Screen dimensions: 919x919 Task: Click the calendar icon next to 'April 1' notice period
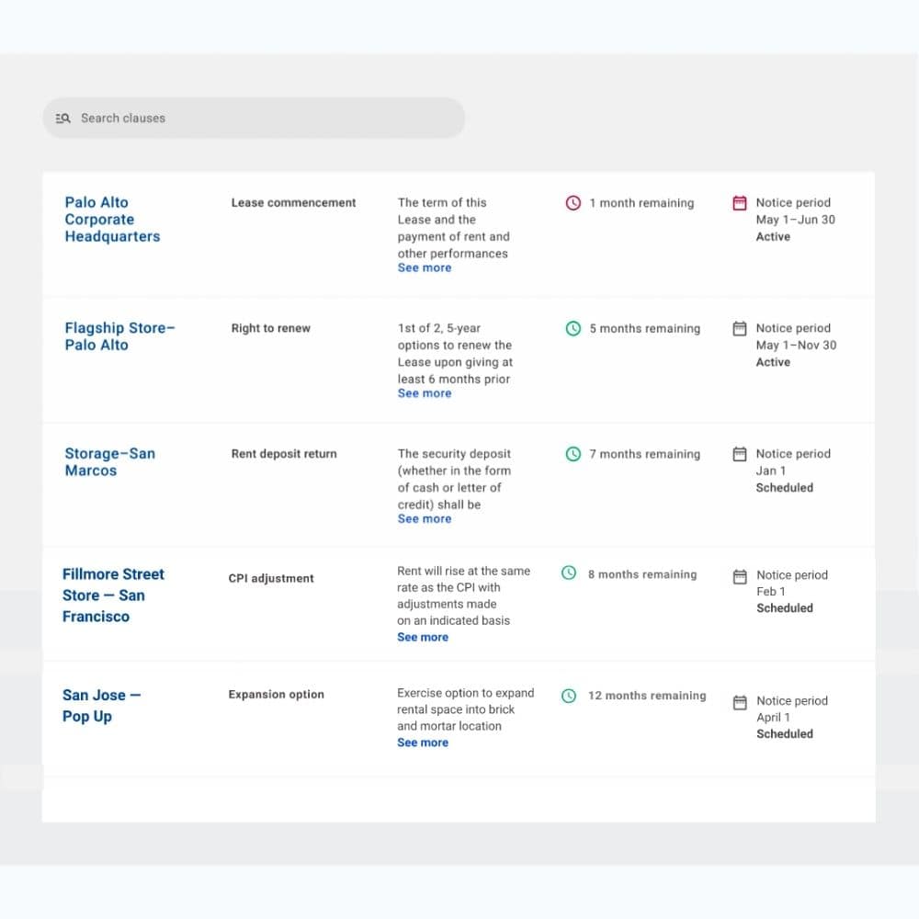point(740,701)
